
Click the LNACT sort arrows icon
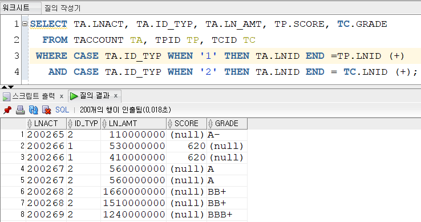30,124
